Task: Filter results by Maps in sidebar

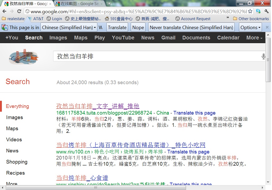Action: [x=12, y=129]
